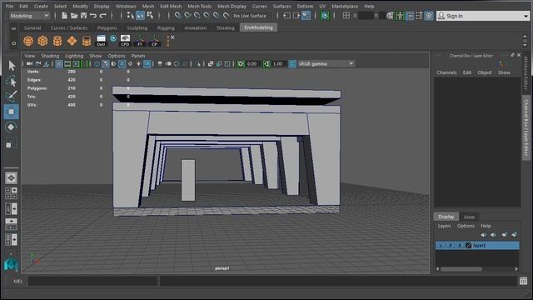Open the Script Editor icon

coord(523,281)
